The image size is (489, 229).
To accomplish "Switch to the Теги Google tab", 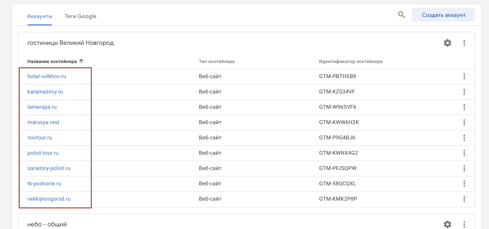I will pos(80,16).
